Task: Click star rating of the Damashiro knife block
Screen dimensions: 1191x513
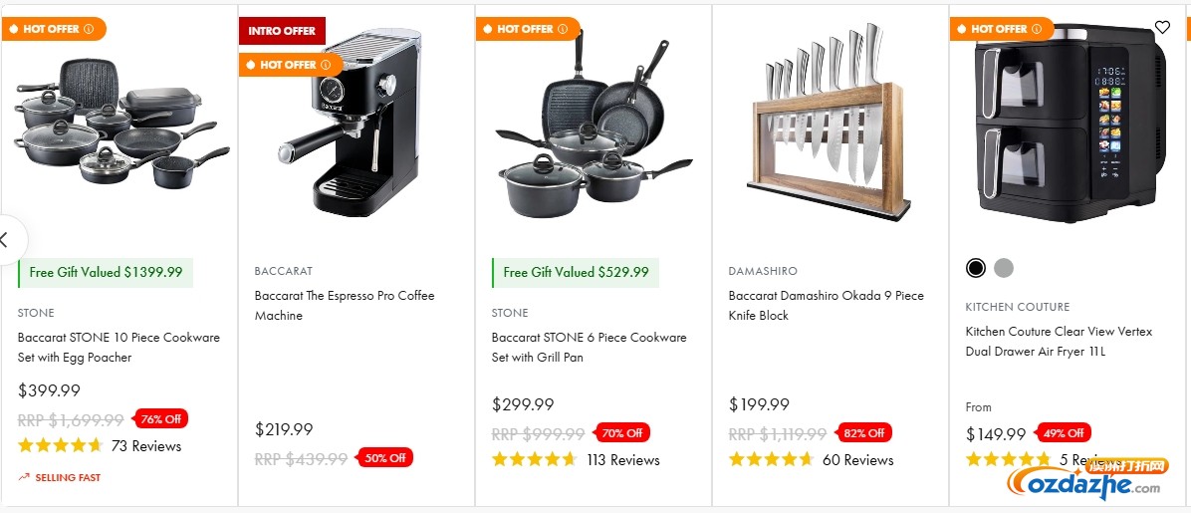Action: pos(771,459)
